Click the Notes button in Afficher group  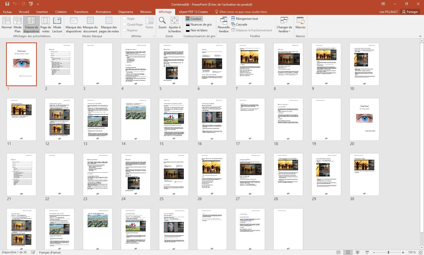coord(149,23)
